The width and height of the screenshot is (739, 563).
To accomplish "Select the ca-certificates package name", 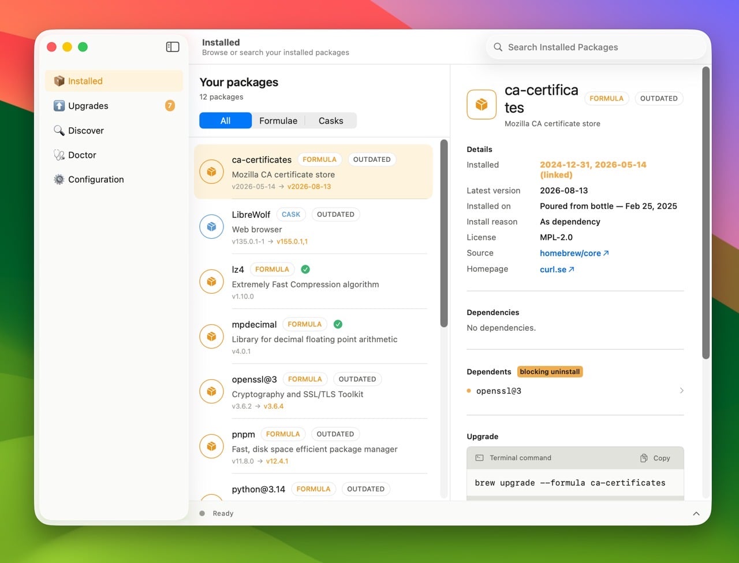I will point(262,160).
